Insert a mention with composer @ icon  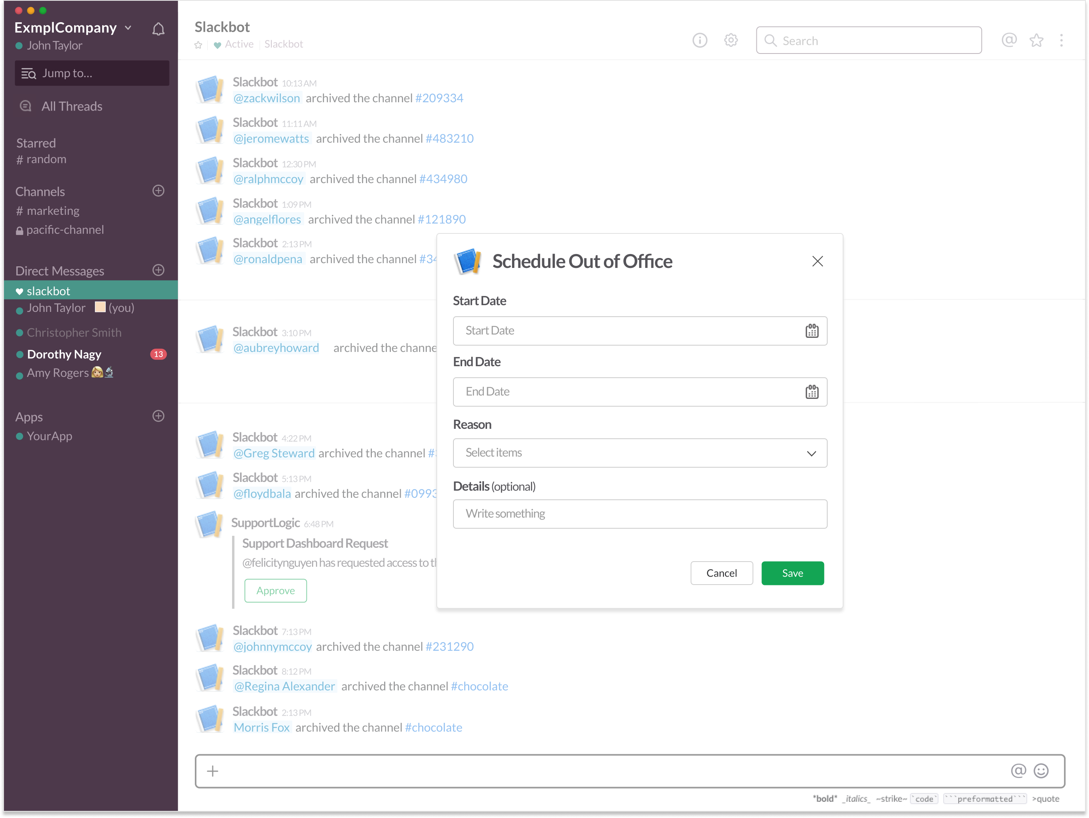point(1018,771)
